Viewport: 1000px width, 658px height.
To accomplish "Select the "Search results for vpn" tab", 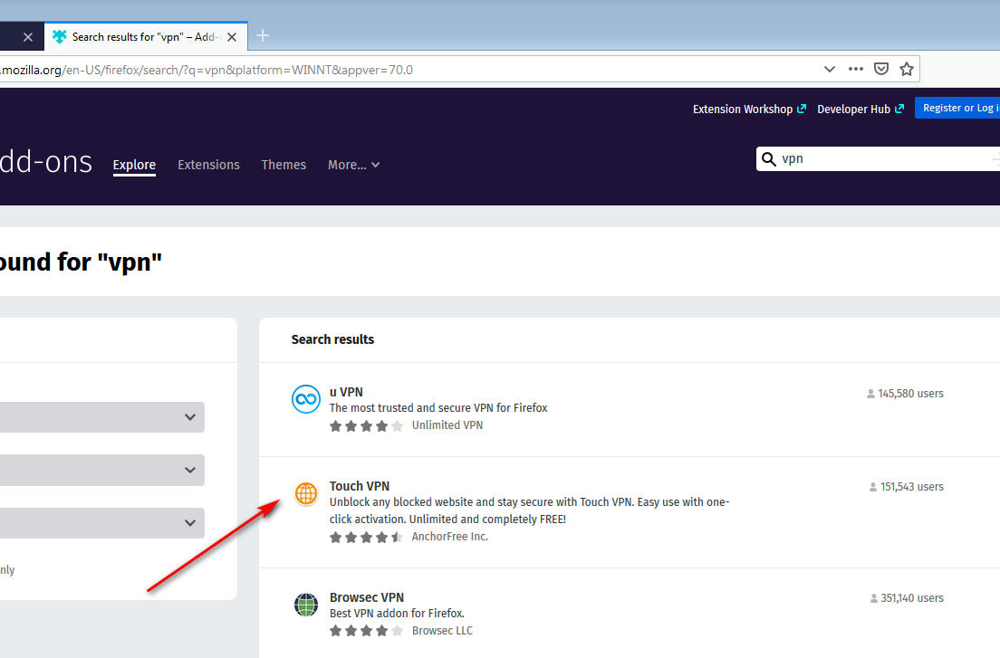I will coord(145,37).
